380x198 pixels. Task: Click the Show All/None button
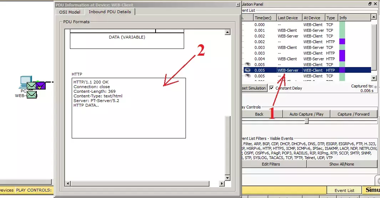click(x=341, y=164)
